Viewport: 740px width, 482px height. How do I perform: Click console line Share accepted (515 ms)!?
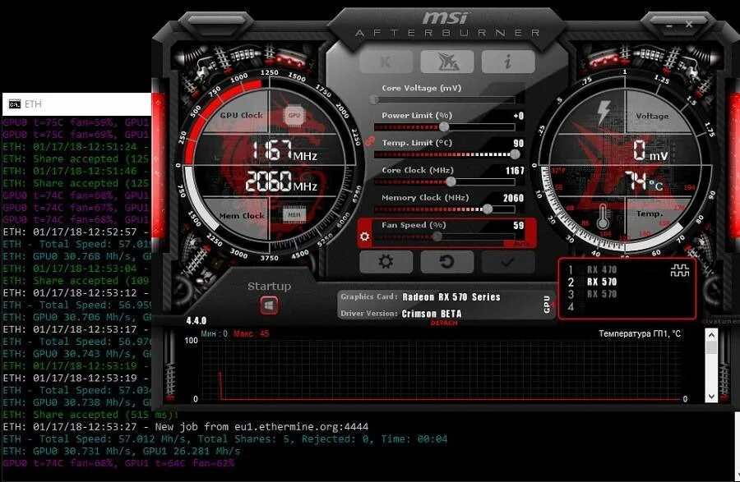click(90, 415)
